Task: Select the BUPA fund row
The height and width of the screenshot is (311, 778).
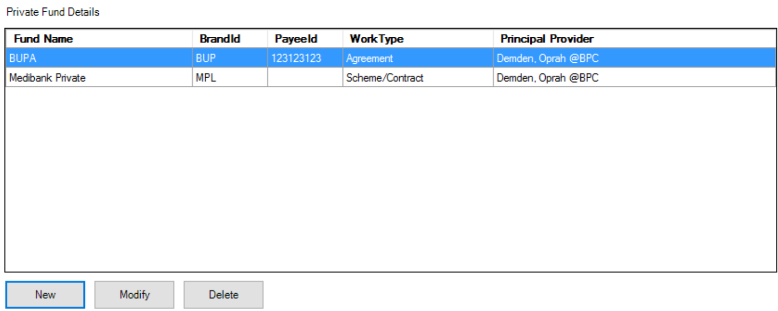Action: tap(391, 58)
